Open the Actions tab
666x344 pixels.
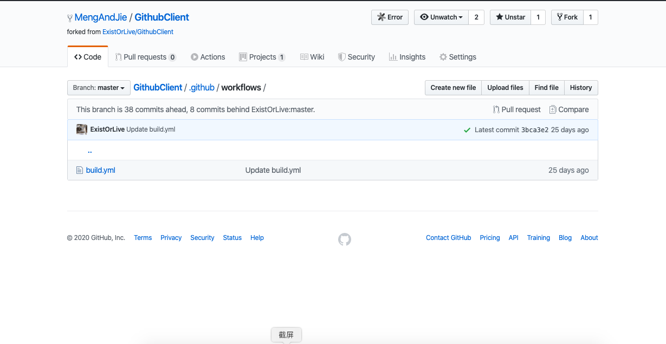coord(208,57)
